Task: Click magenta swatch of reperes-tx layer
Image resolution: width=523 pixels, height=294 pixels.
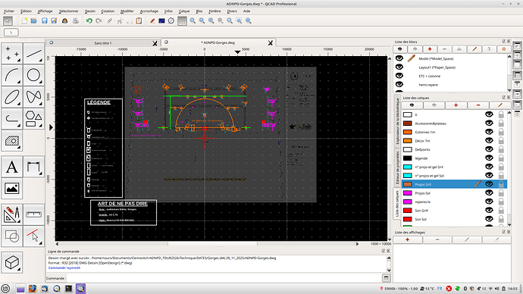Action: click(x=407, y=202)
